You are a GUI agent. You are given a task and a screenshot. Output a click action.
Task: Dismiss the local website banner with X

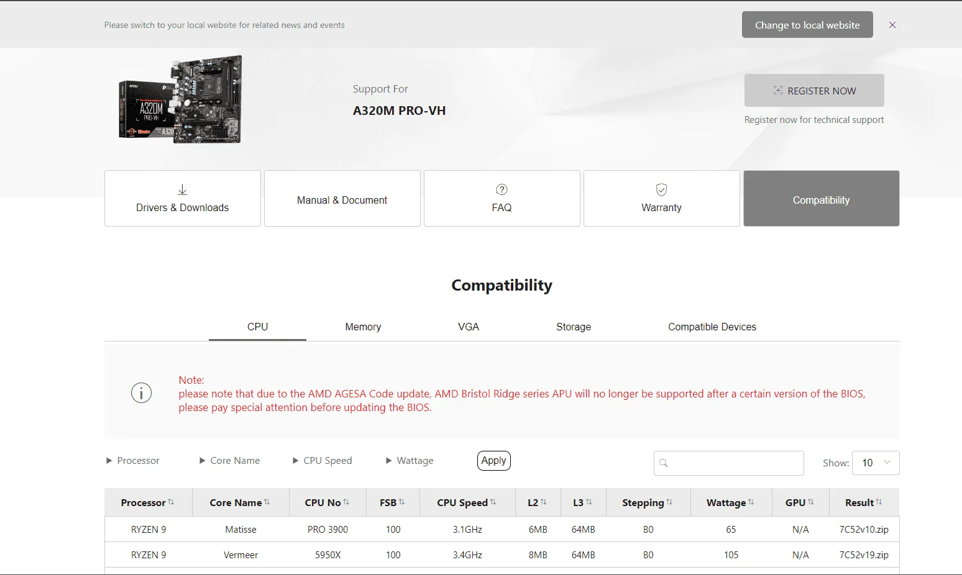(x=892, y=25)
